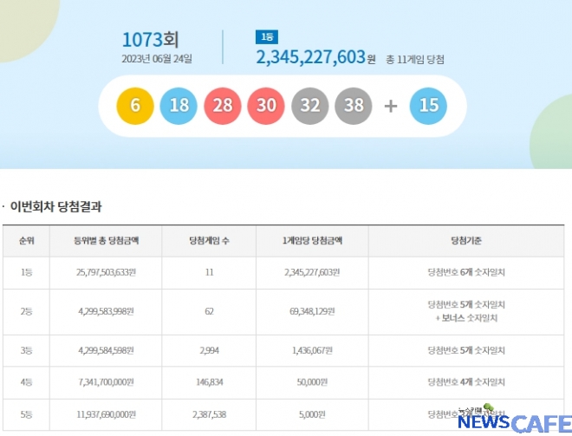572x436 pixels.
Task: Click the 2023년 06월 24일 draw date
Action: tap(157, 59)
